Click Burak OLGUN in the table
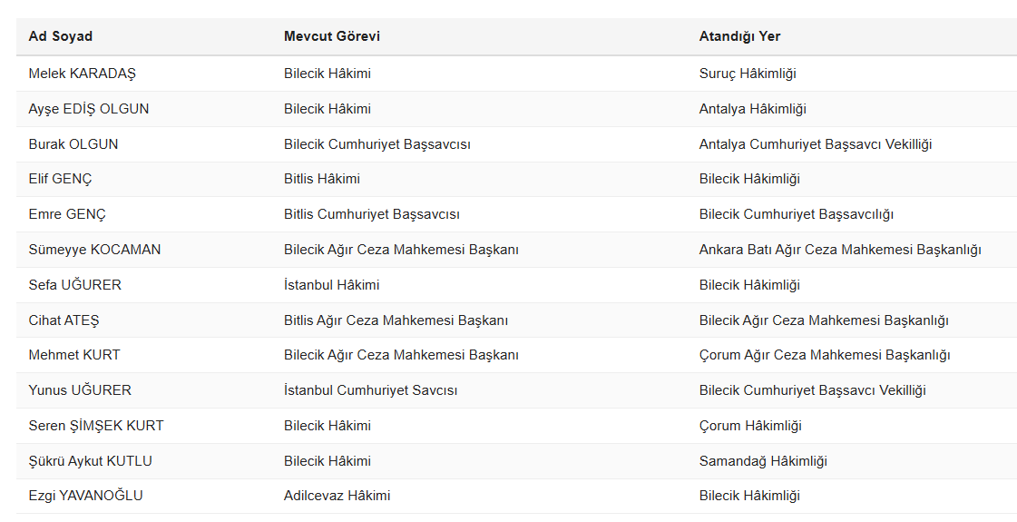Screen dimensions: 1017x522 (73, 144)
